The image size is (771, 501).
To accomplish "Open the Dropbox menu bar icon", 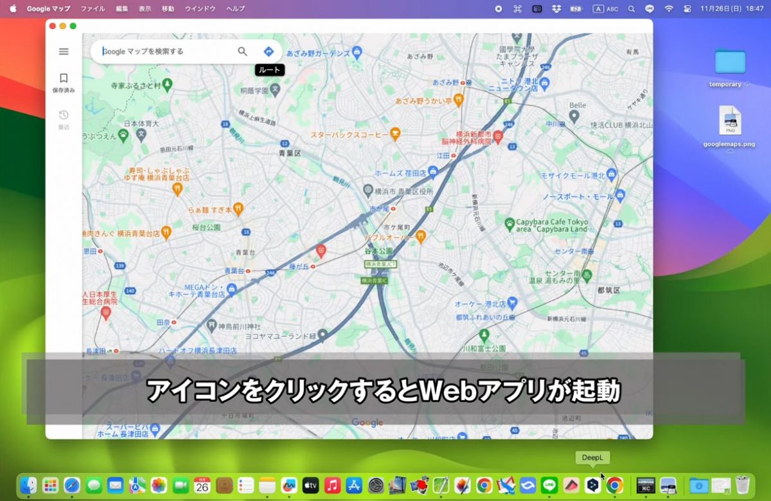I will (556, 9).
